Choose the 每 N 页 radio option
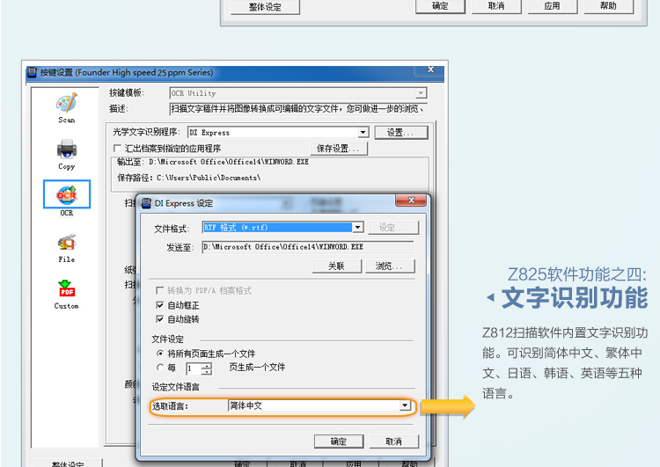The height and width of the screenshot is (467, 660). [x=160, y=368]
